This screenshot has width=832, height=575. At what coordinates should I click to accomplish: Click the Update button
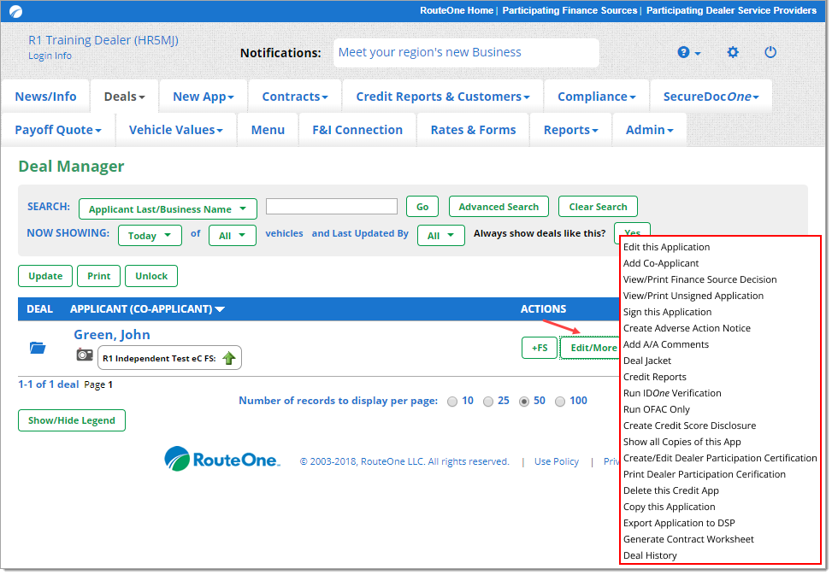pos(45,276)
